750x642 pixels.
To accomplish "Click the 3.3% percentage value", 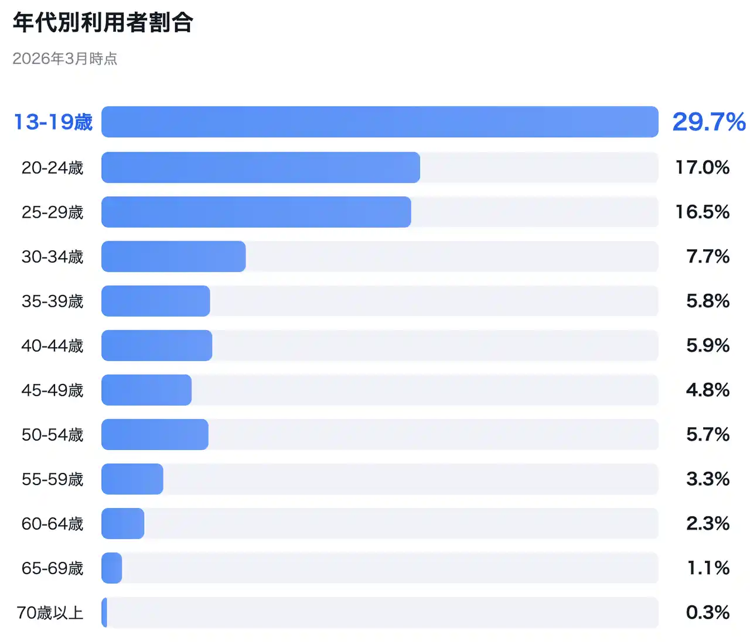I will point(708,479).
